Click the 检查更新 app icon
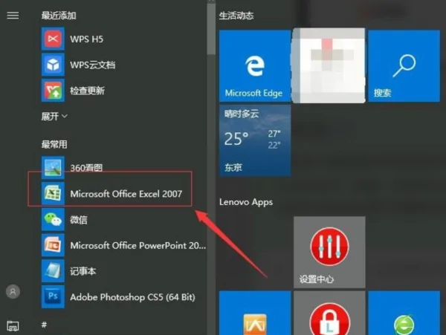446x335 pixels. point(51,91)
